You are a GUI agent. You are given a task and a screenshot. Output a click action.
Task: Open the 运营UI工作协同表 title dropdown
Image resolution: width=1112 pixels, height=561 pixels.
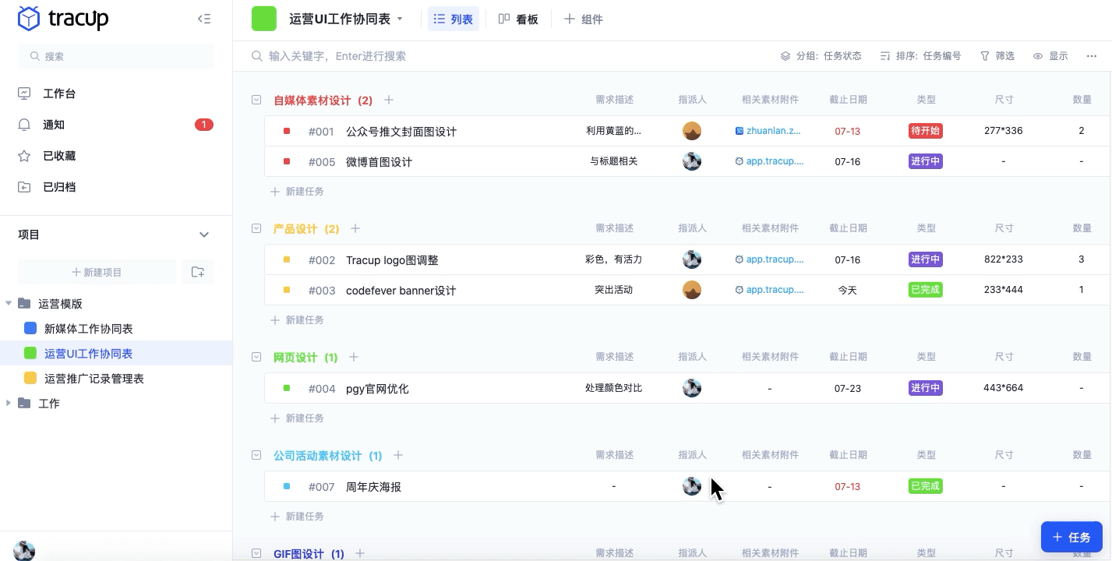(400, 19)
